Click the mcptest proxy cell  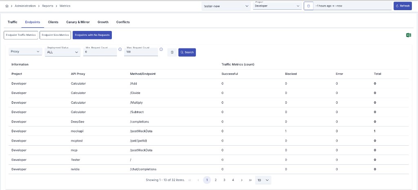76,141
